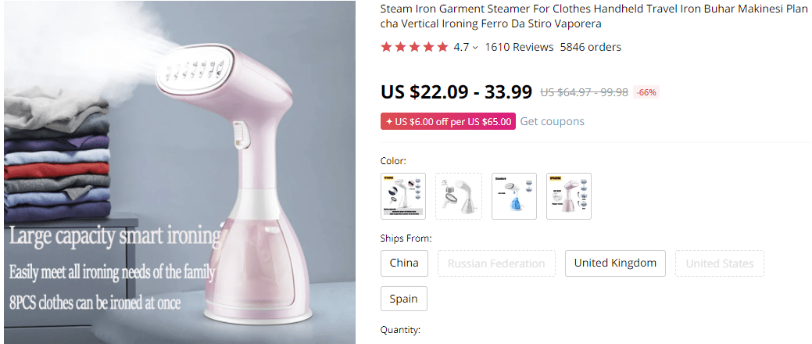This screenshot has width=812, height=344.
Task: Select the Russian Federation shipping option
Action: 496,263
